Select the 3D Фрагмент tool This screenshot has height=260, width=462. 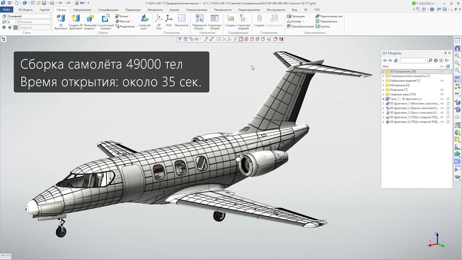[61, 22]
